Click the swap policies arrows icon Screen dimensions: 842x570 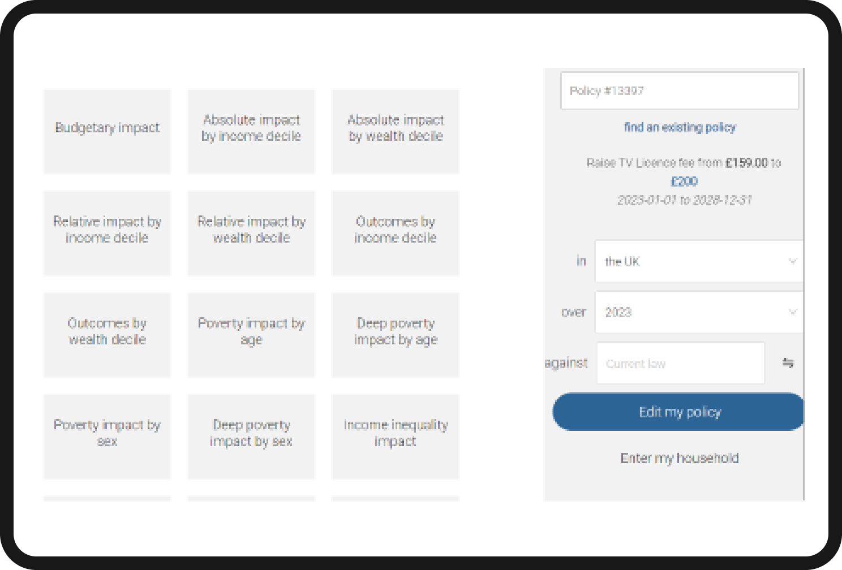(788, 363)
